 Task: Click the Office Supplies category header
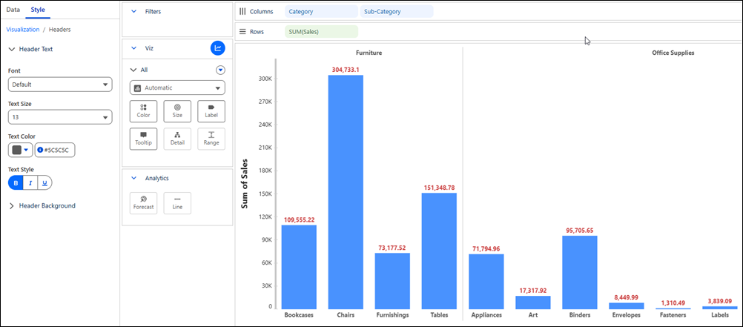[673, 53]
